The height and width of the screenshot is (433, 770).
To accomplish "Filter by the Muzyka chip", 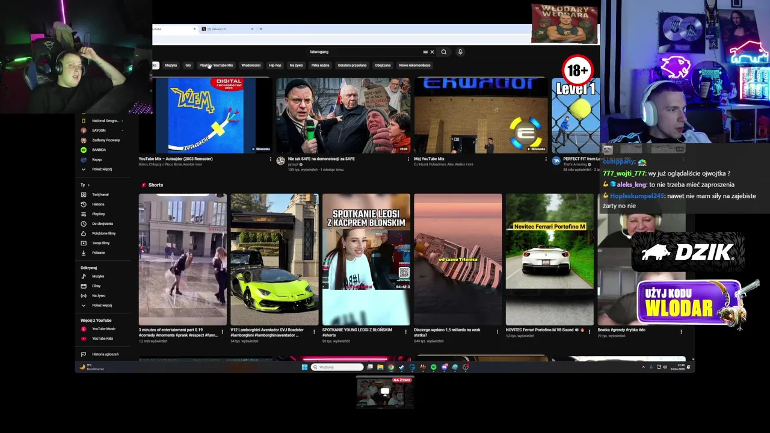I will click(171, 65).
